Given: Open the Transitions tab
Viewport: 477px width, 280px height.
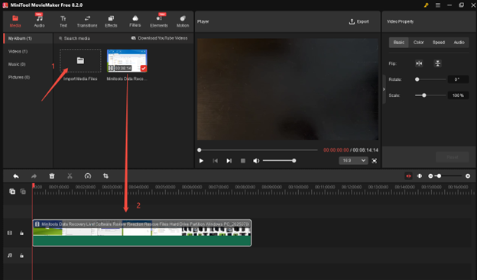Looking at the screenshot, I should (87, 21).
